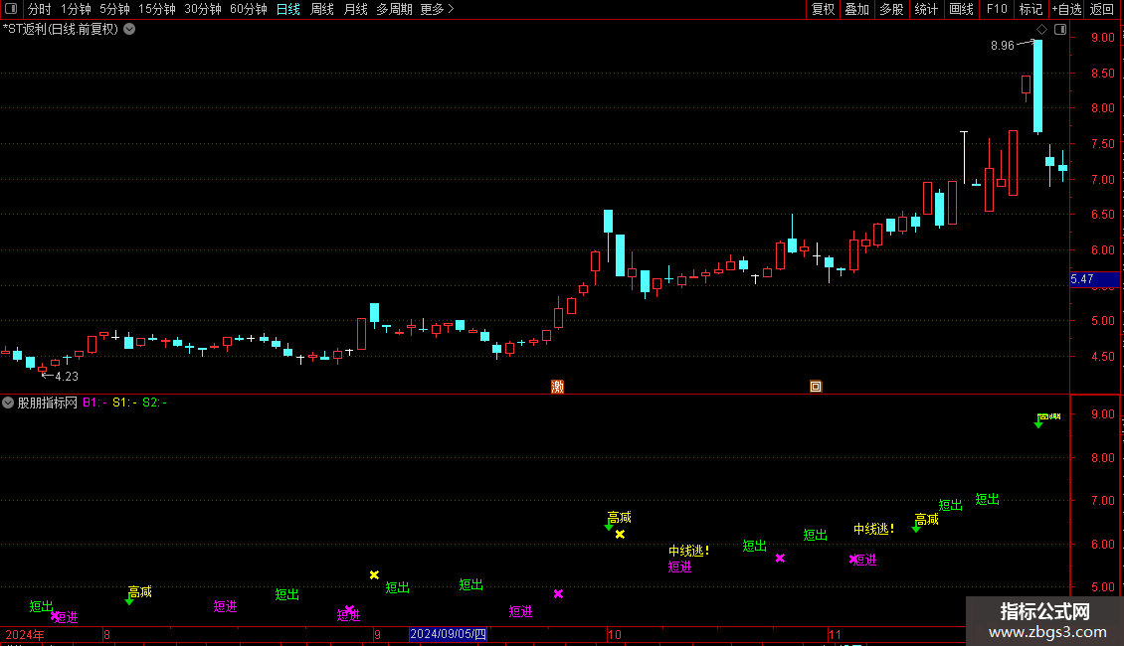The height and width of the screenshot is (646, 1124).
Task: Click the 中线逃! signal above 短进 in October
Action: pyautogui.click(x=689, y=551)
